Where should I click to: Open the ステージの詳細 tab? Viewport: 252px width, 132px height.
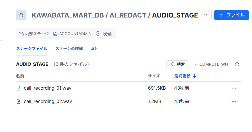69,49
